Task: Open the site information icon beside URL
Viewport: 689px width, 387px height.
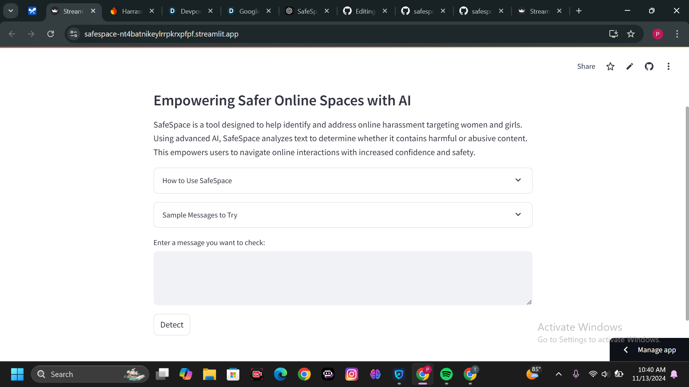Action: (74, 34)
